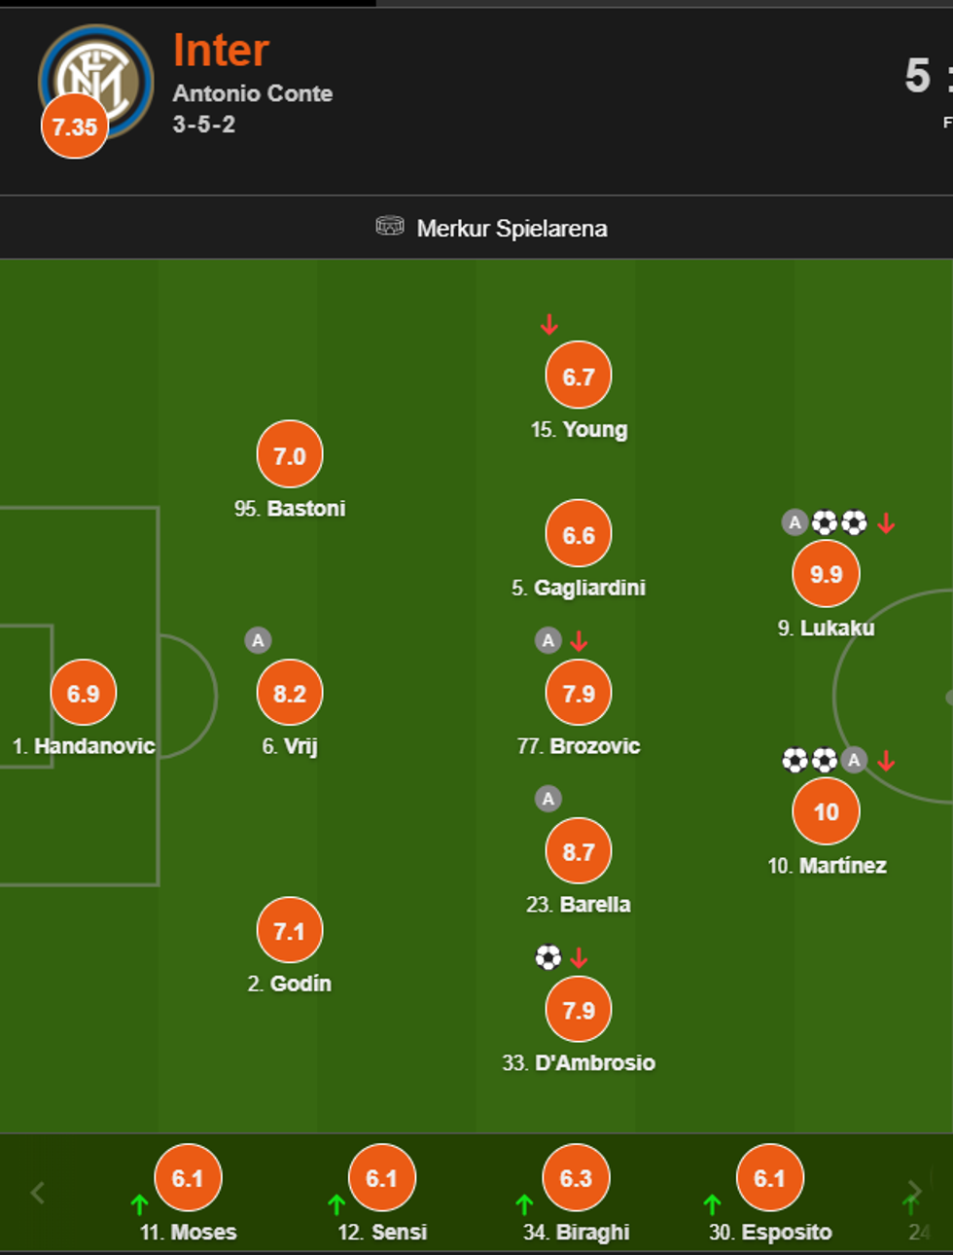Open the Inter team name link
The image size is (953, 1255).
click(x=221, y=51)
